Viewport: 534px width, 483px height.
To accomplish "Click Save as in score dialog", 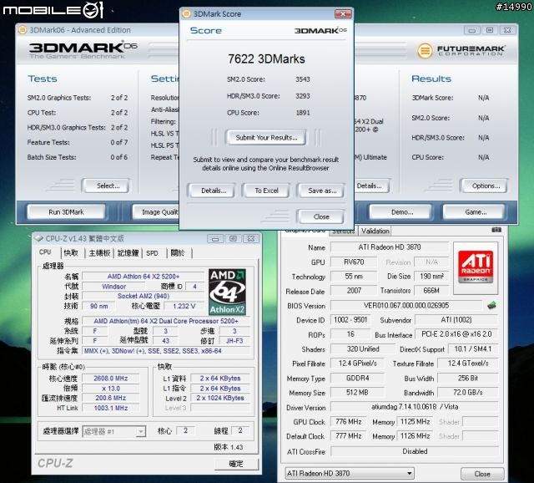I will 320,191.
